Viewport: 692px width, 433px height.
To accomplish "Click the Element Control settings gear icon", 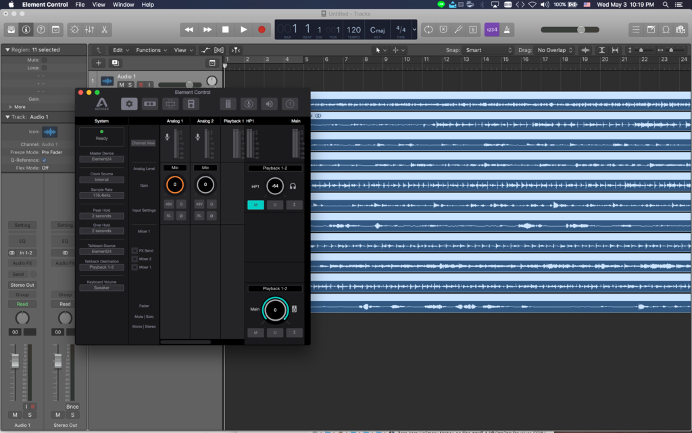I will click(129, 104).
